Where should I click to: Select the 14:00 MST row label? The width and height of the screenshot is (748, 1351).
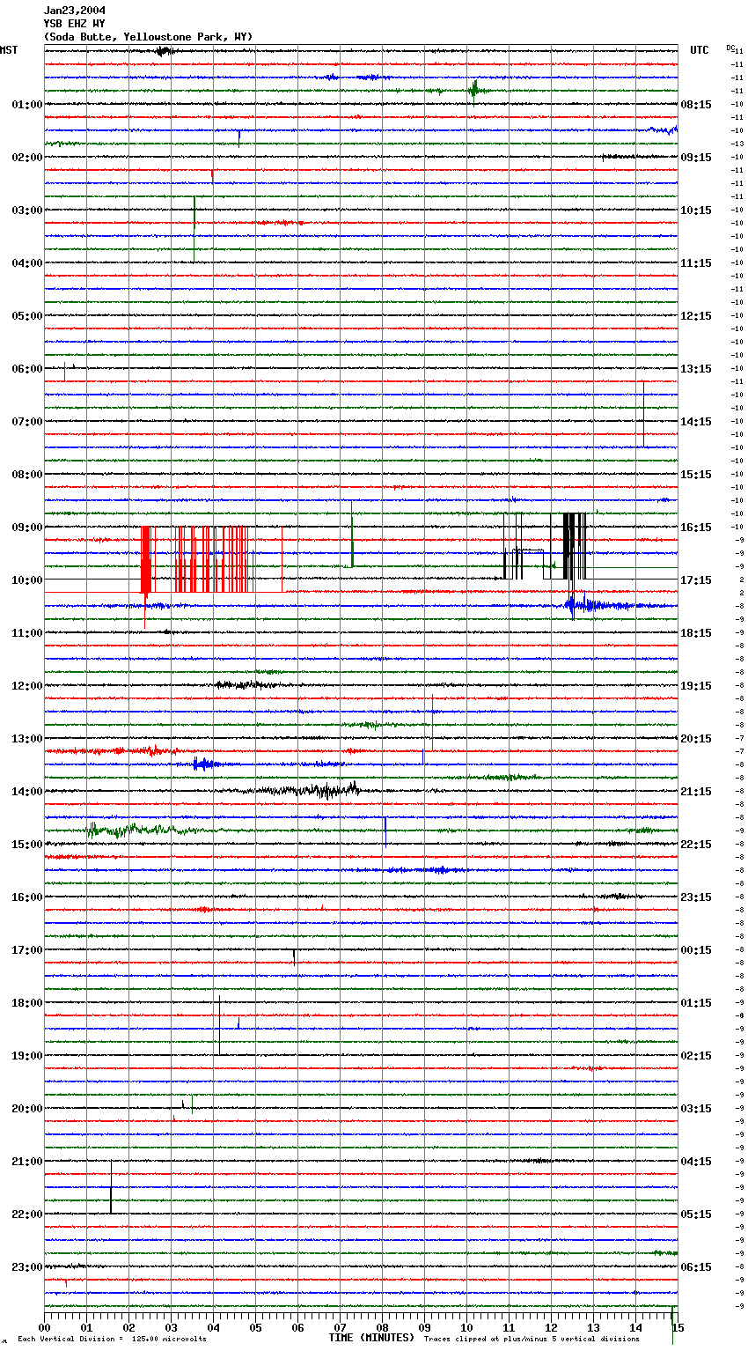26,792
